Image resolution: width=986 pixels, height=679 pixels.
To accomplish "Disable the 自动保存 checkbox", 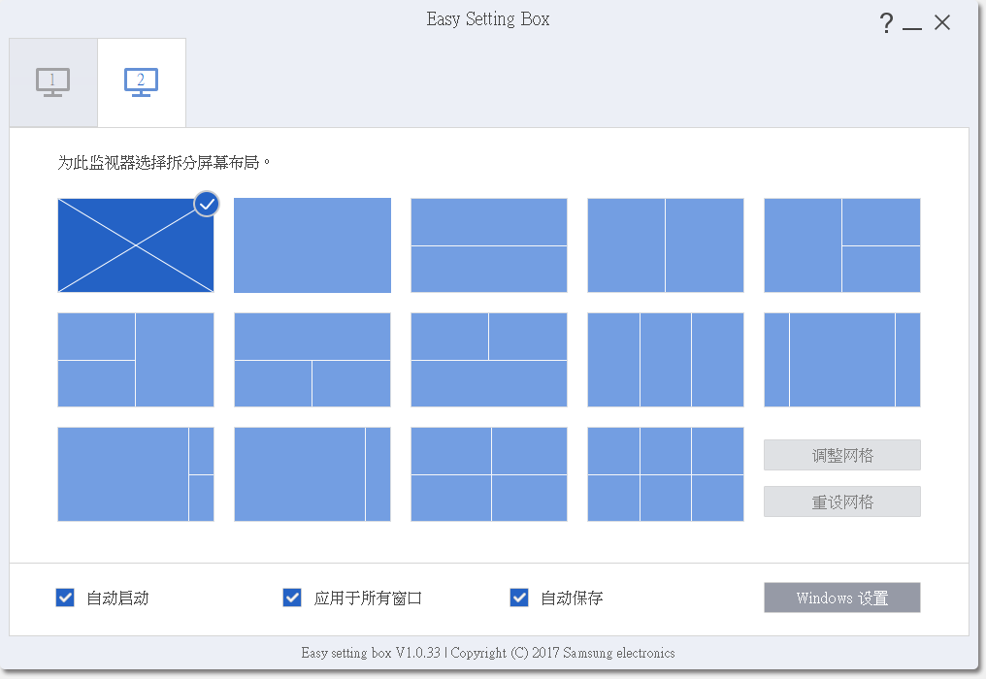I will [x=519, y=598].
